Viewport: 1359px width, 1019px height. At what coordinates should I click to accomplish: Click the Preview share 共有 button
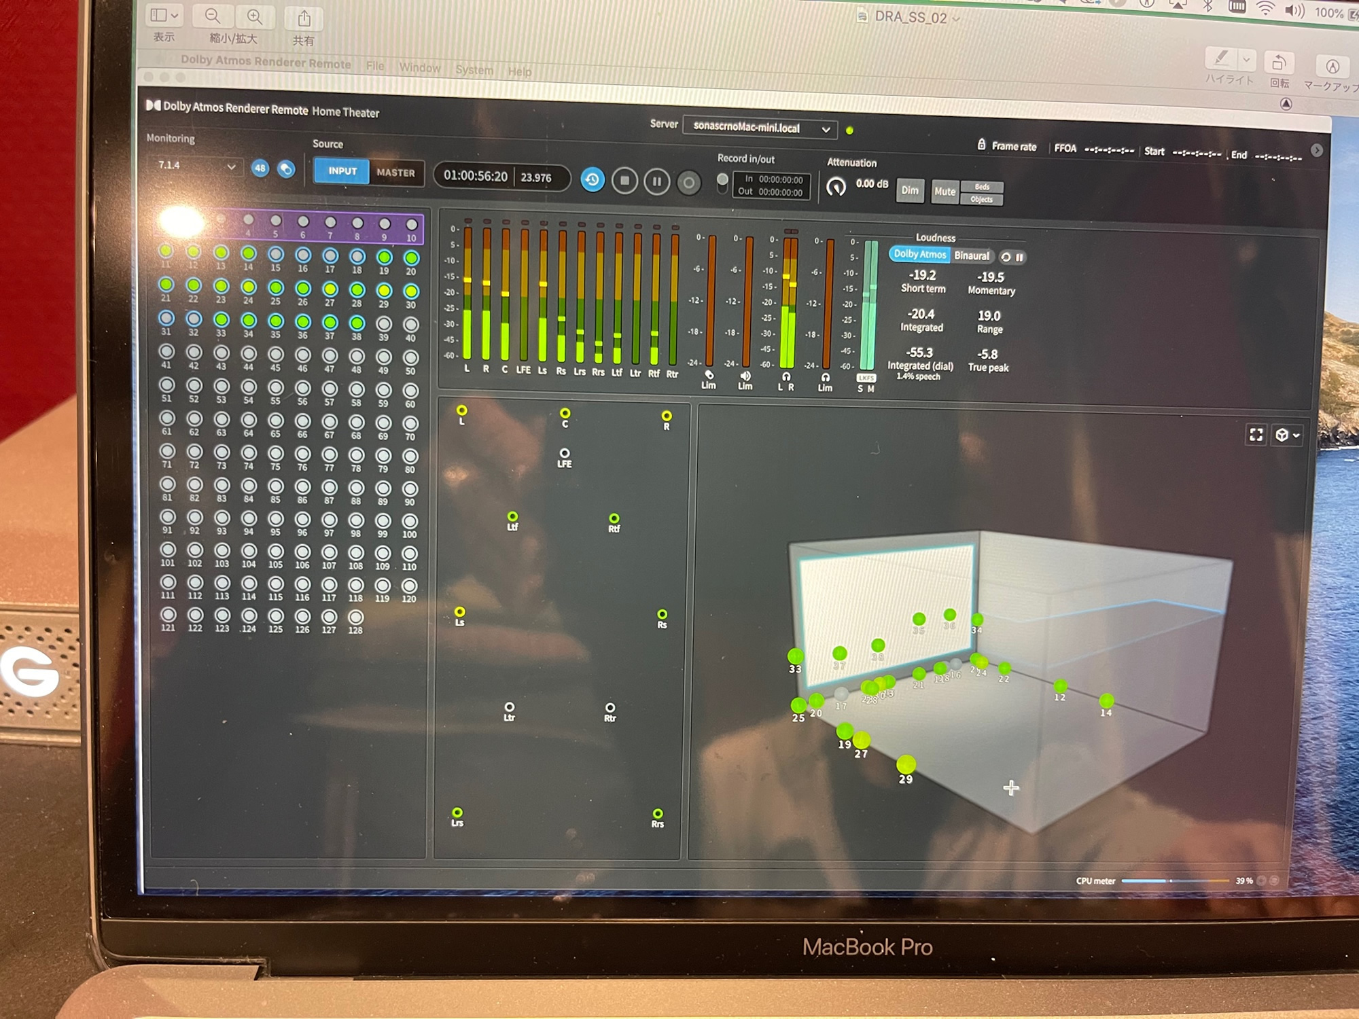(304, 18)
